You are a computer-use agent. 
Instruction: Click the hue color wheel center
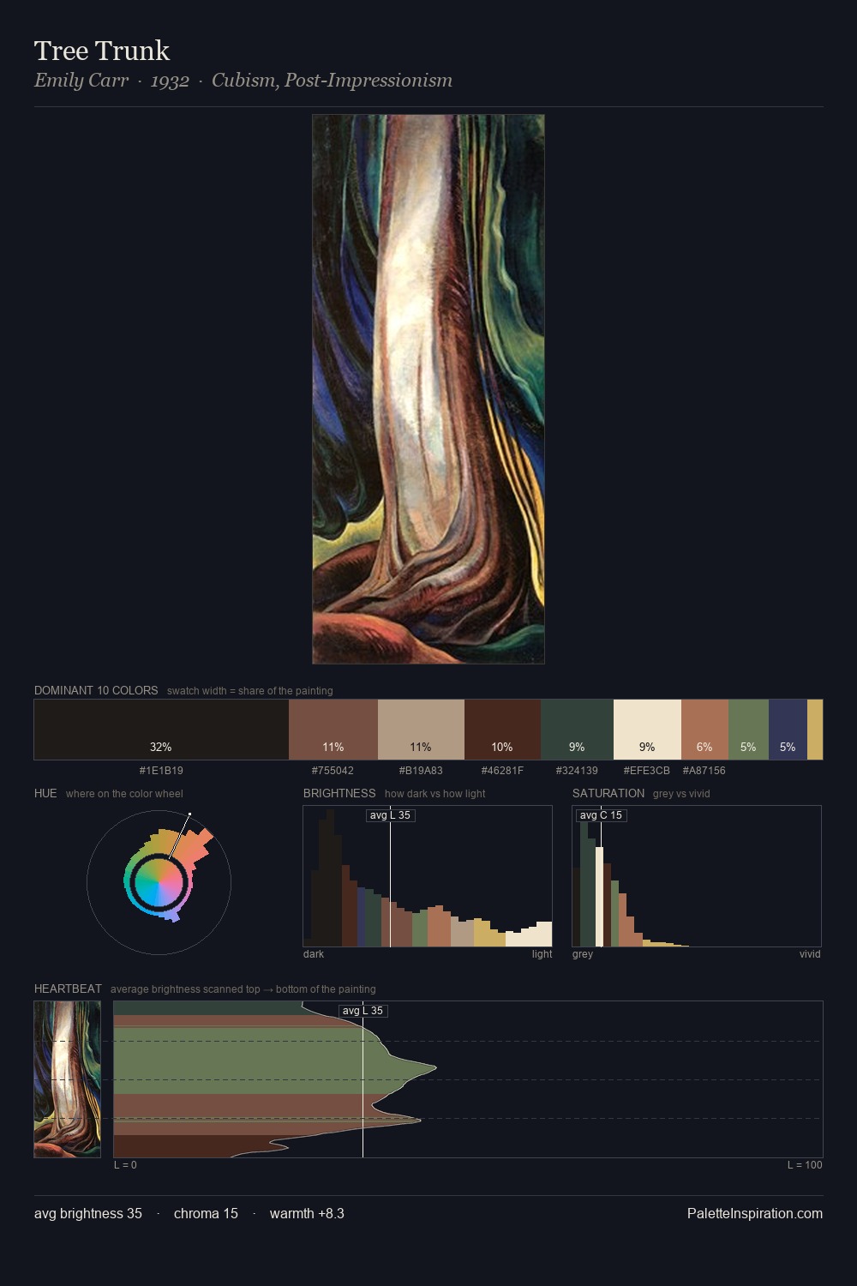(159, 882)
